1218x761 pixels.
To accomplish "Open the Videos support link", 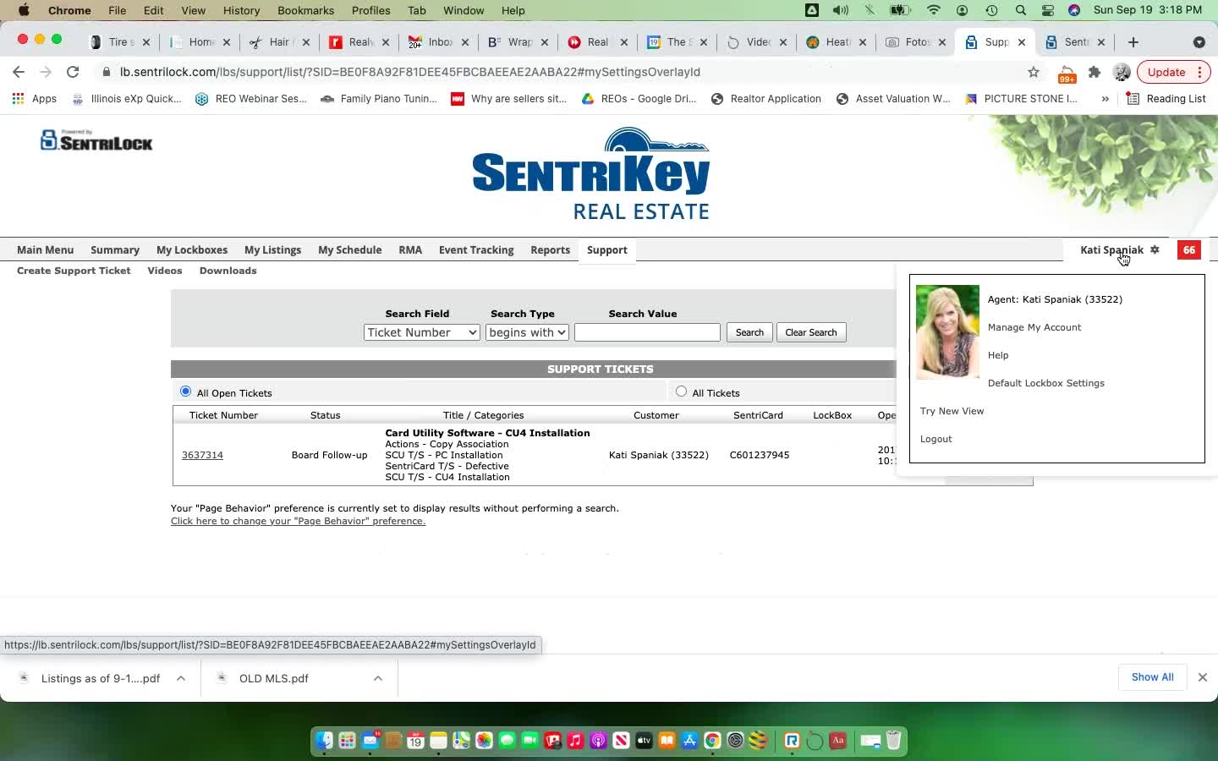I will [x=165, y=271].
